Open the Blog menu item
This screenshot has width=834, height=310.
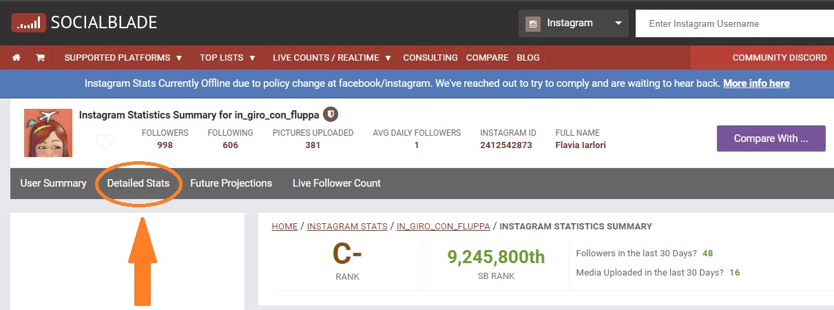click(528, 58)
